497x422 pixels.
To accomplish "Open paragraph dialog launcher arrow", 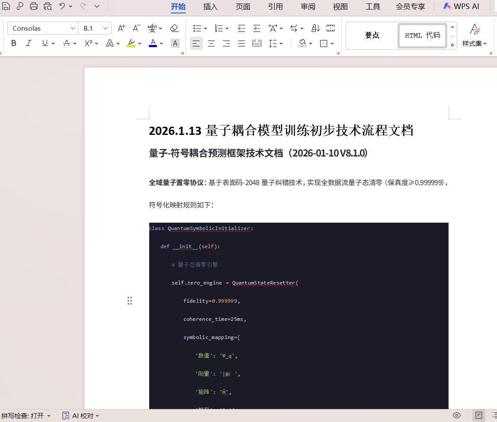I will click(338, 53).
